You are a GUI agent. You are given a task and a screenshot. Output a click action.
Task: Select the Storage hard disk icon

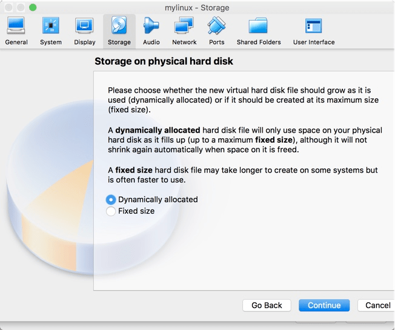click(x=119, y=25)
